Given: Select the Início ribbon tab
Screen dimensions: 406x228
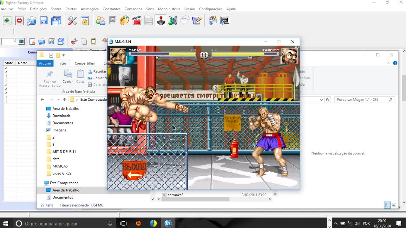Looking at the screenshot, I should (x=62, y=63).
